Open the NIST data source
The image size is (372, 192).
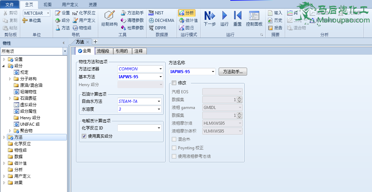pyautogui.click(x=156, y=13)
